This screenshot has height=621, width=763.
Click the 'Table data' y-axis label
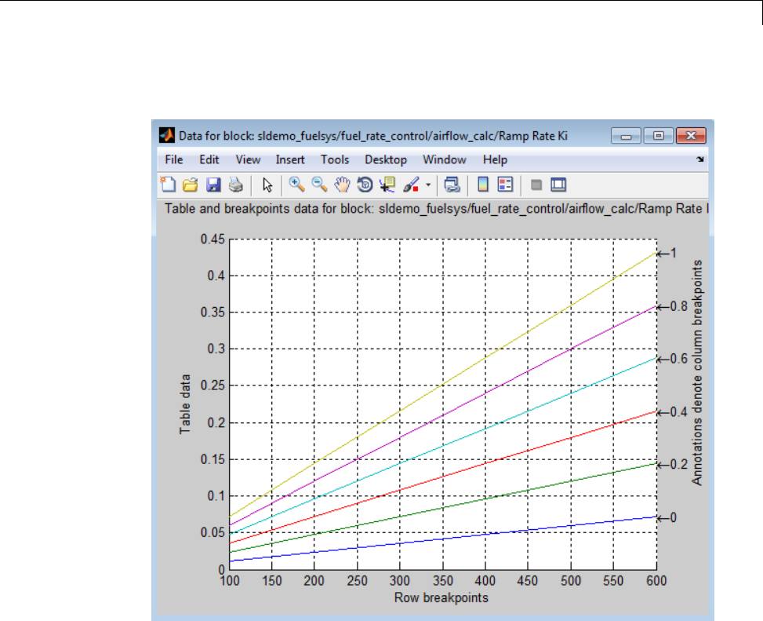point(185,404)
